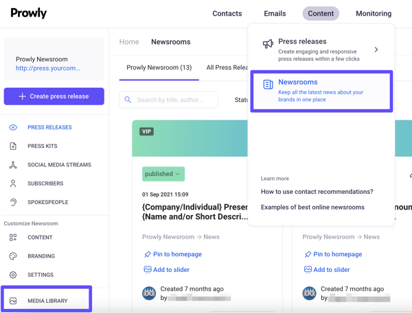This screenshot has height=313, width=412.
Task: Open Settings in sidebar
Action: 41,275
